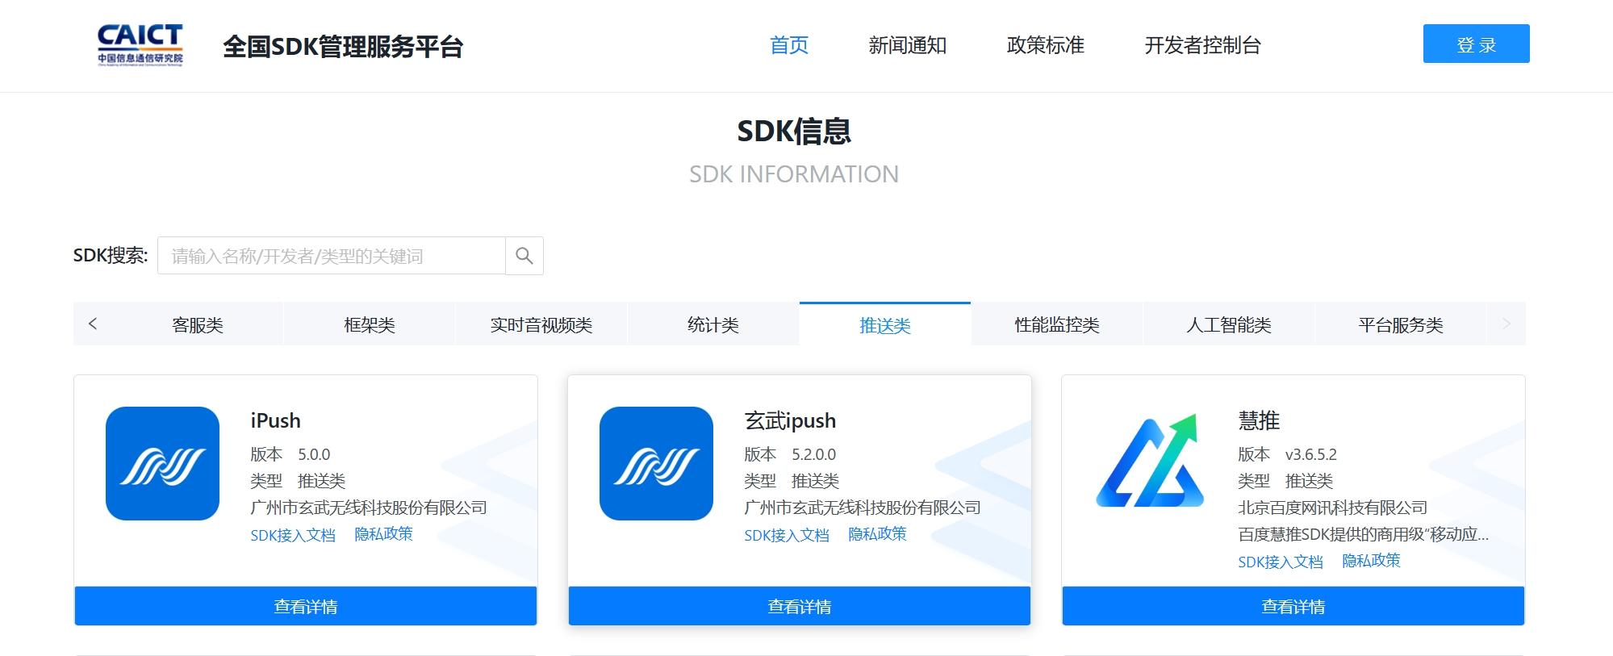Viewport: 1613px width, 656px height.
Task: Click the 全国SDK管理服务平台 title
Action: [x=343, y=46]
